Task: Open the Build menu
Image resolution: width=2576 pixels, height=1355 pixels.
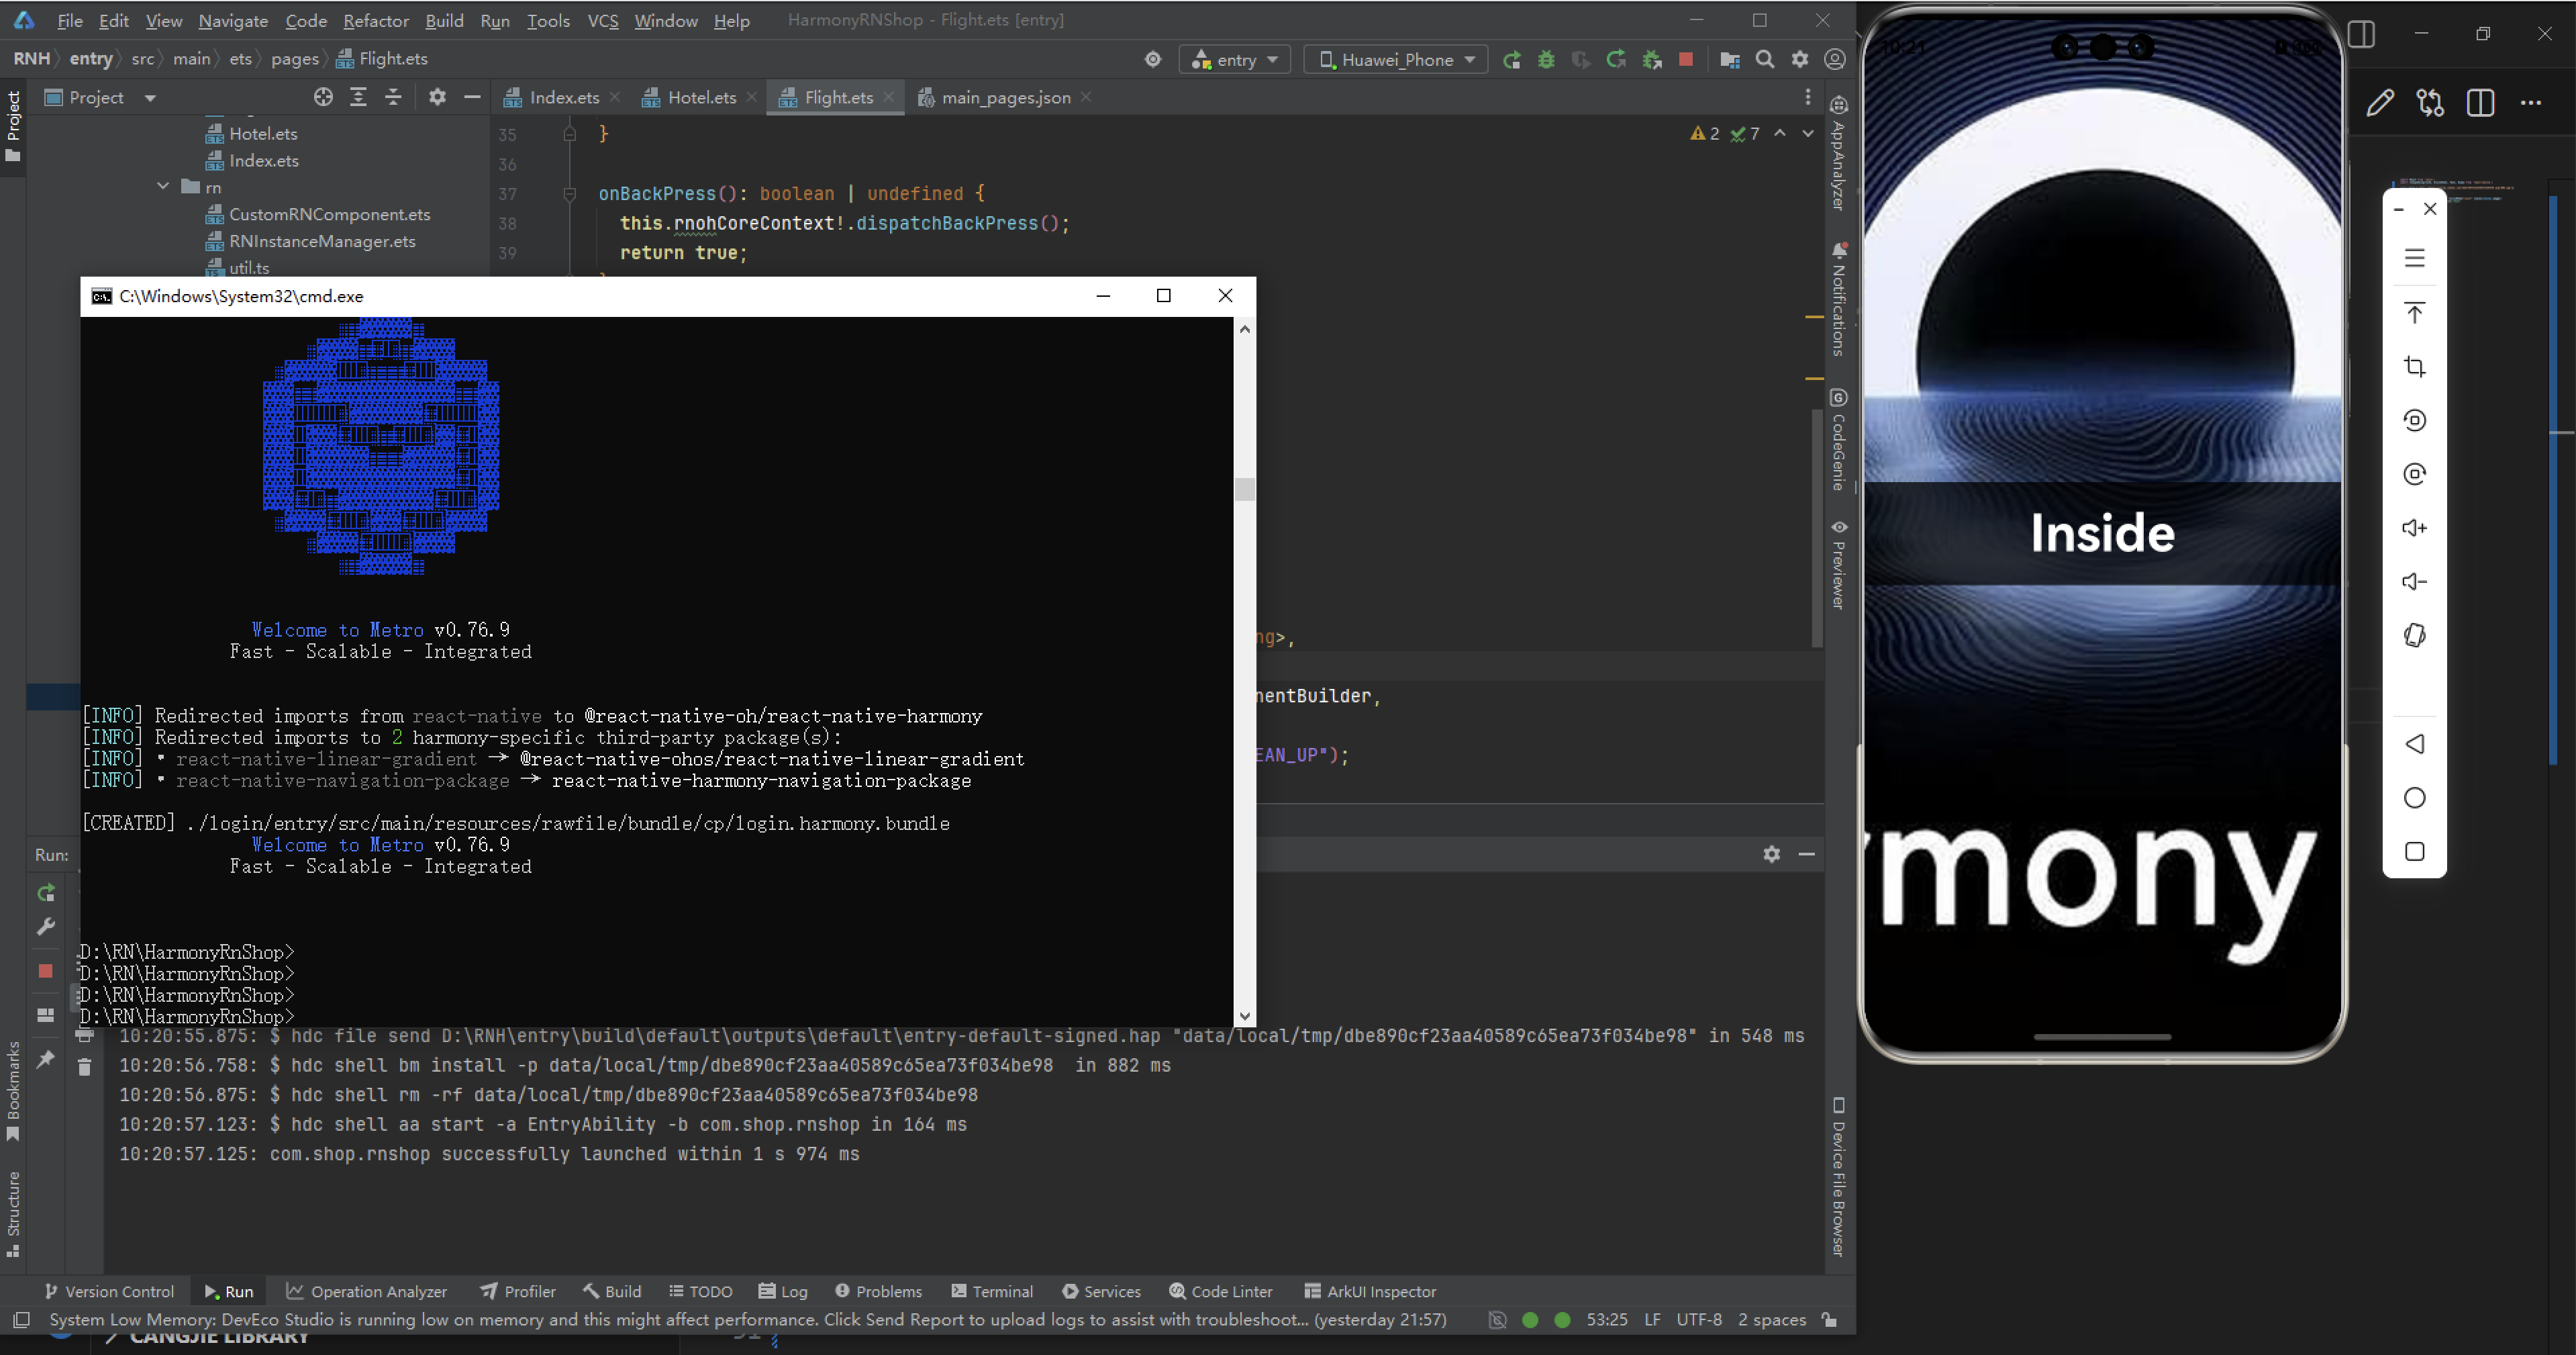Action: click(444, 20)
